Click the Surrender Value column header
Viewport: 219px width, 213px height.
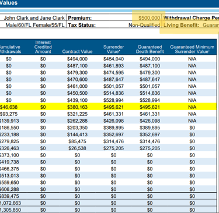(x=113, y=49)
